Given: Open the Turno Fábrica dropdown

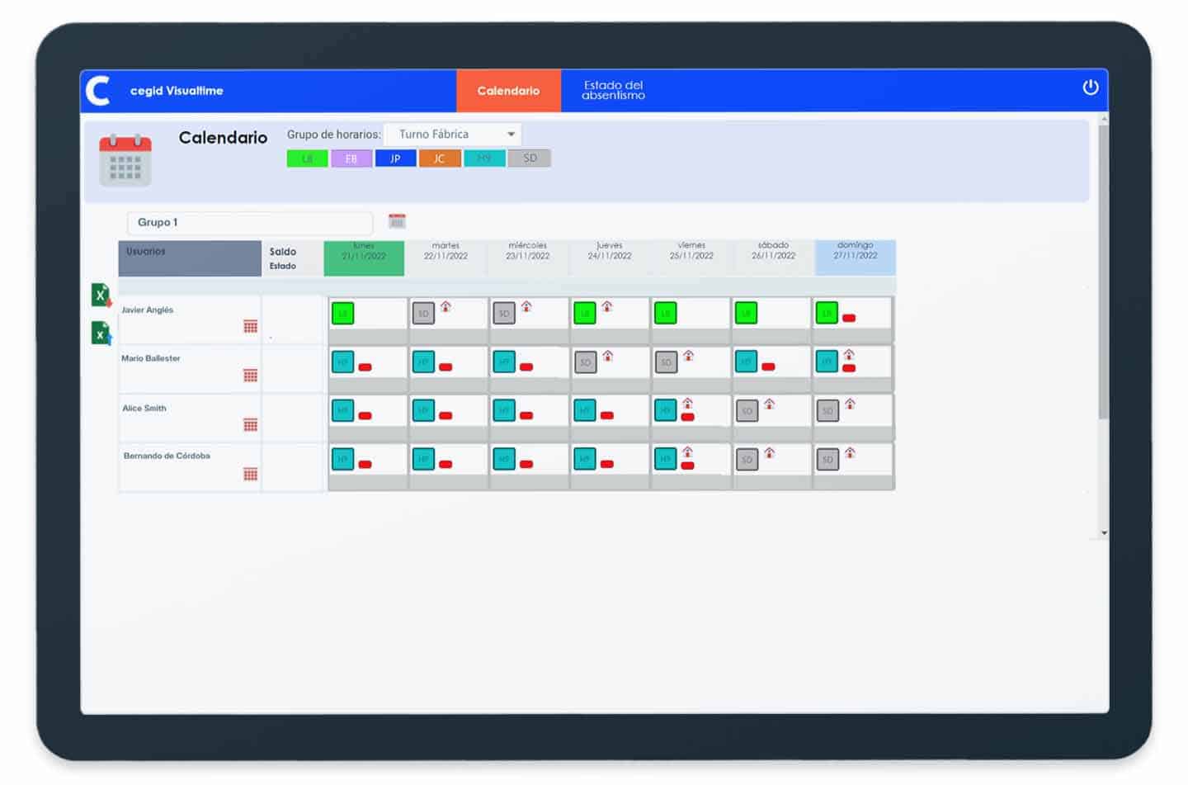Looking at the screenshot, I should pyautogui.click(x=453, y=134).
